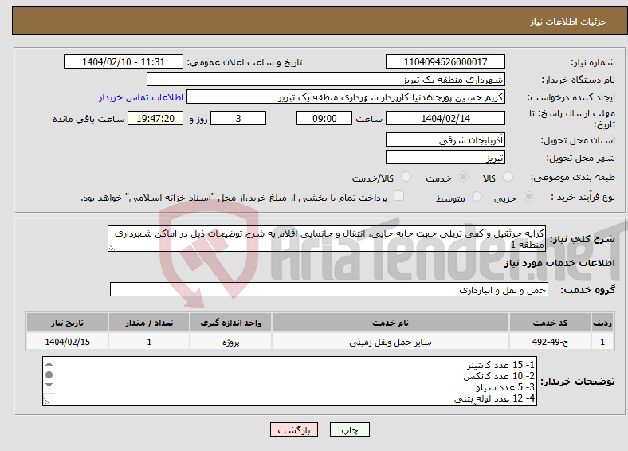Click the اطلاعات خدمات مورد نیاز heading
The height and width of the screenshot is (451, 628).
[x=559, y=263]
